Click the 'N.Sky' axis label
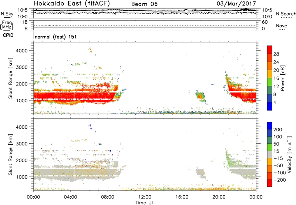Image resolution: width=296 pixels, height=205 pixels. coord(7,14)
